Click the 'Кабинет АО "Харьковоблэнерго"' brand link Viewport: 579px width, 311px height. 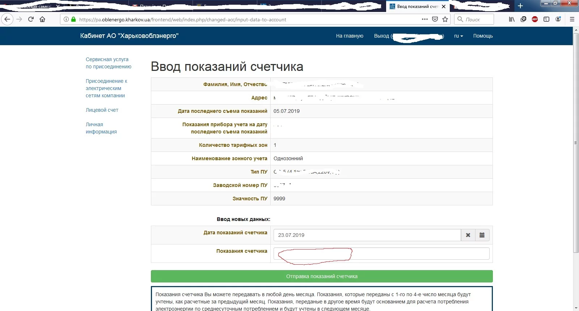(130, 35)
